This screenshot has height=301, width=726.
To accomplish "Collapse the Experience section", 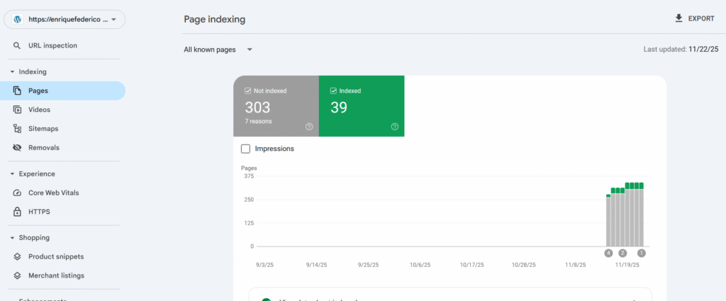I will point(12,174).
